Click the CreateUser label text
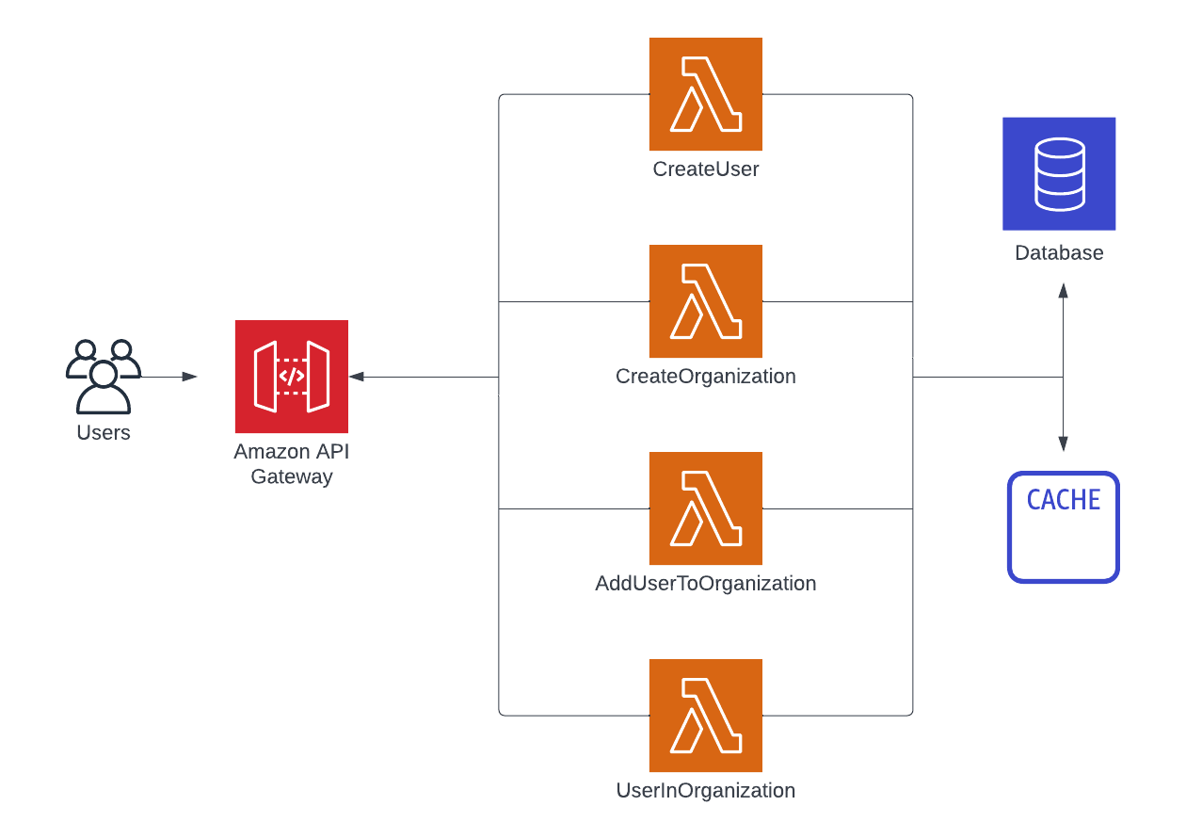 click(x=705, y=169)
